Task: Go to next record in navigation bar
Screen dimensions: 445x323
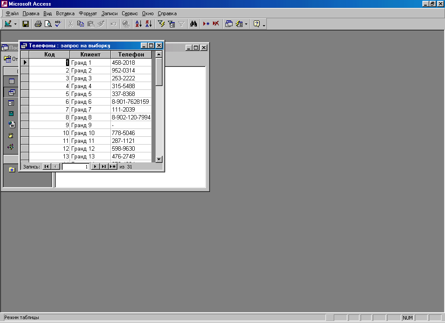Action: [x=95, y=166]
